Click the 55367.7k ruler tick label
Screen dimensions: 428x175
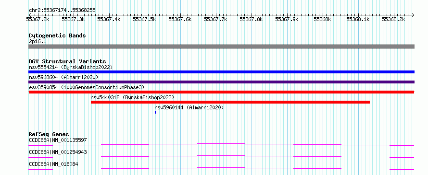215,19
